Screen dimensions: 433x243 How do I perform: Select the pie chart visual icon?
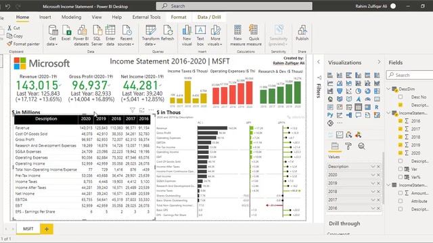click(359, 91)
